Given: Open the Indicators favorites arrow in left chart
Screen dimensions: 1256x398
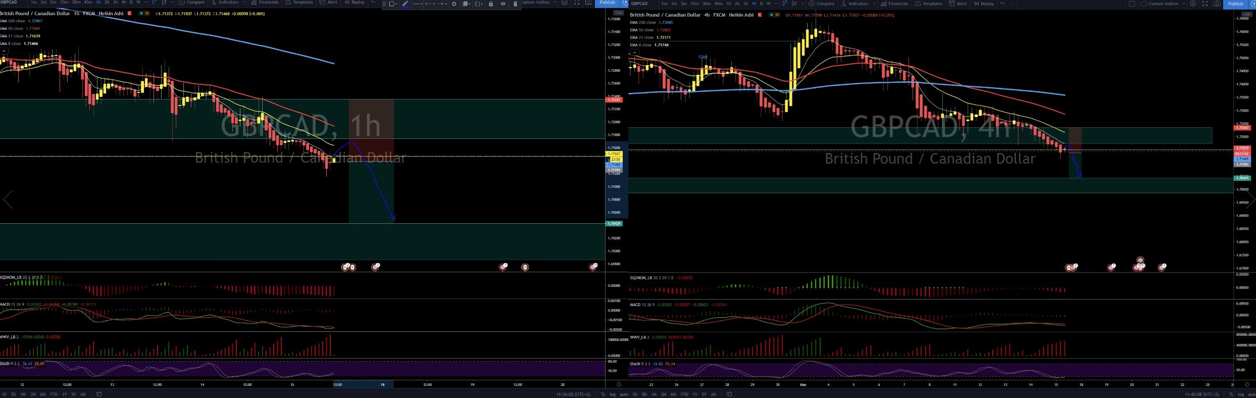Looking at the screenshot, I should click(244, 3).
